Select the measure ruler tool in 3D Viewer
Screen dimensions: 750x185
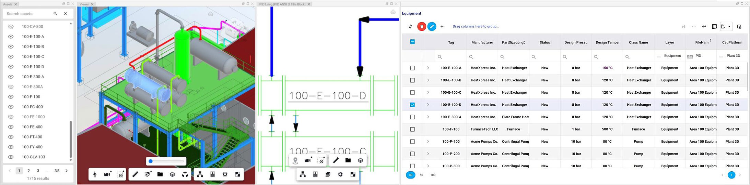[x=135, y=174]
